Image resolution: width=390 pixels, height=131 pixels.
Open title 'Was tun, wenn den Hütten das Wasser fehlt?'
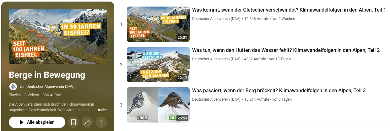click(242, 50)
